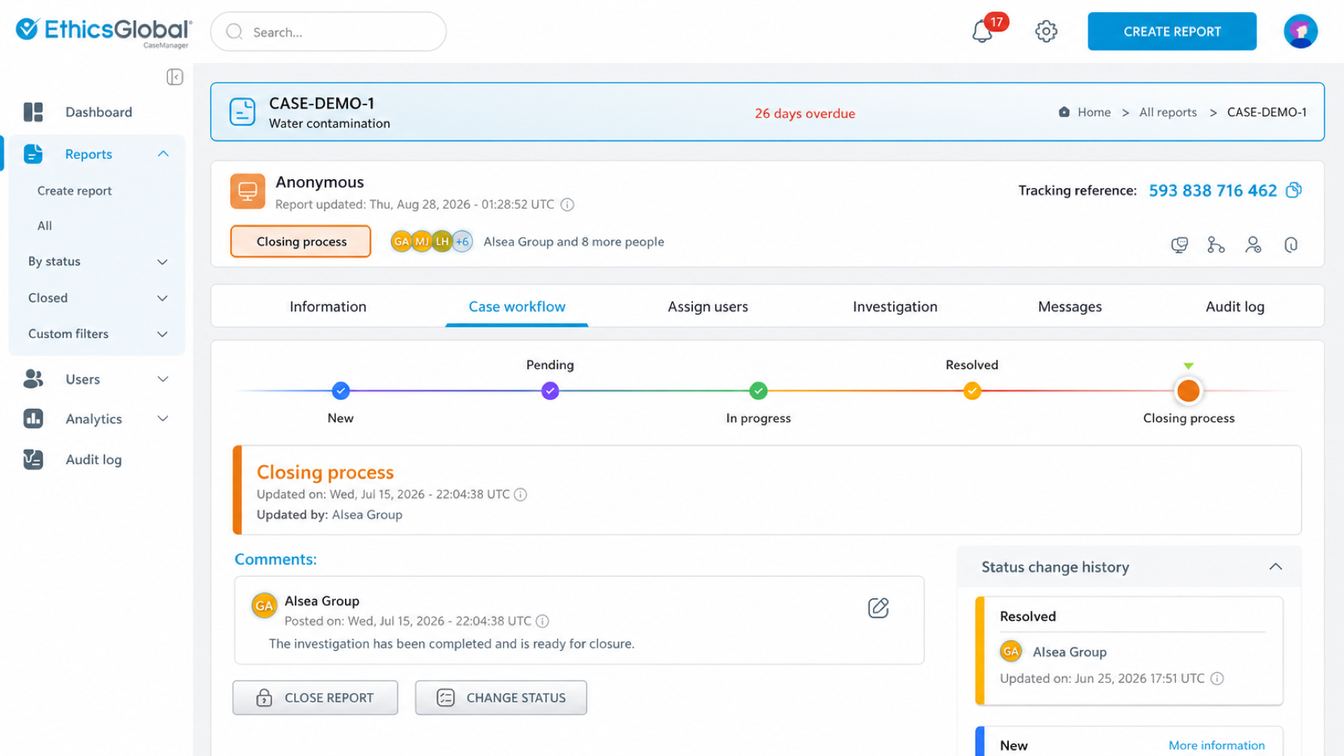Collapse Status change history panel

(x=1275, y=567)
